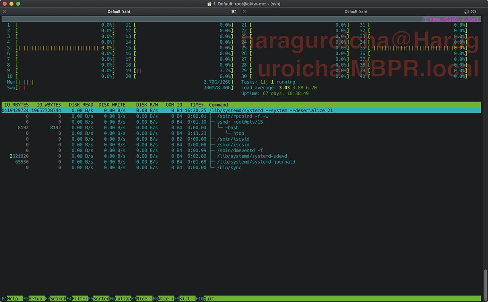Switch to the ⌘2 Default (ssh) tab
488x302 pixels.
click(x=356, y=11)
